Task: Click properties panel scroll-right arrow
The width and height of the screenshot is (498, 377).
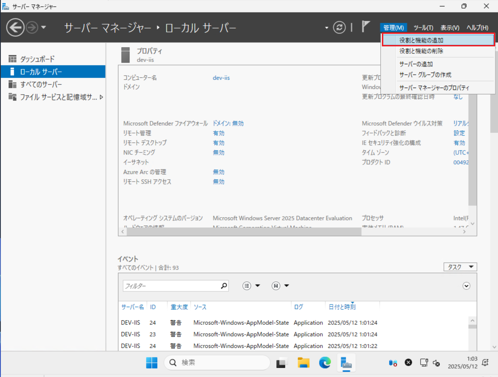Action: click(464, 232)
